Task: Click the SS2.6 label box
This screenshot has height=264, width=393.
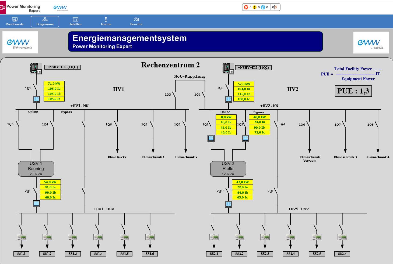Action: (x=342, y=254)
